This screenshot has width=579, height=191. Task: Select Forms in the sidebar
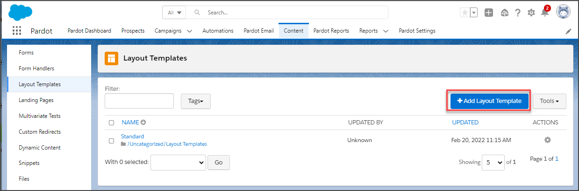pos(26,53)
